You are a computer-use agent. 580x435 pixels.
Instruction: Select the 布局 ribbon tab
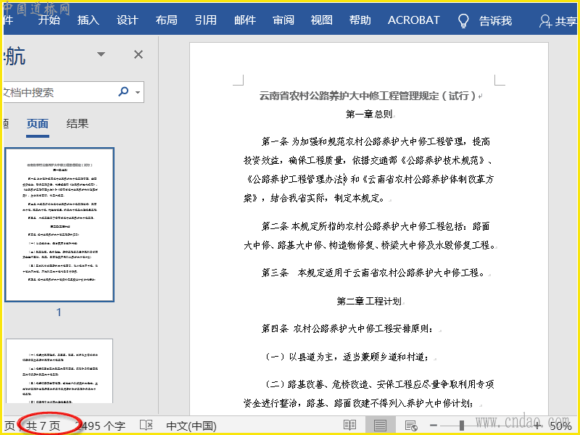[x=167, y=20]
